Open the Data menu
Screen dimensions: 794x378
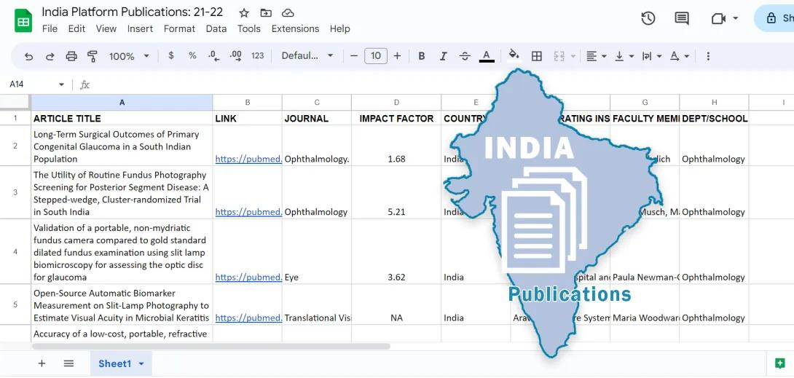[x=216, y=29]
